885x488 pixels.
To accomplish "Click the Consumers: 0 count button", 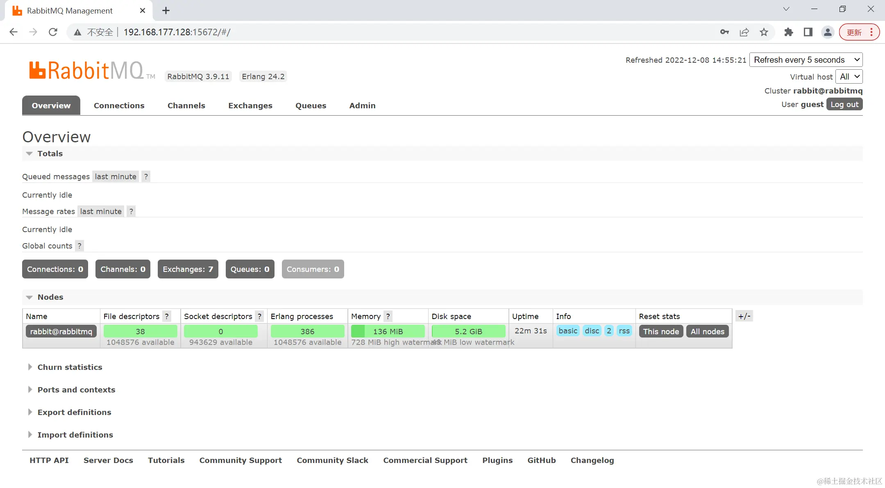I will [313, 269].
